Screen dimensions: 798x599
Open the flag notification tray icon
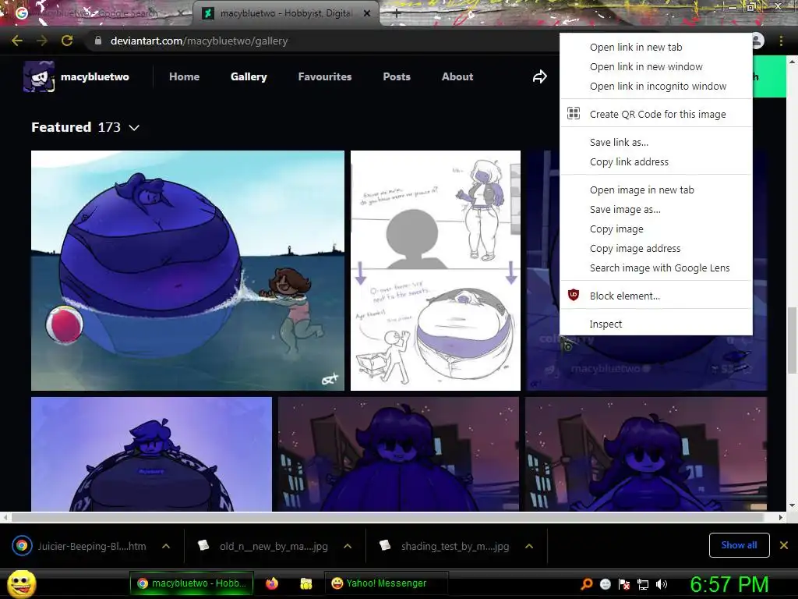point(624,584)
